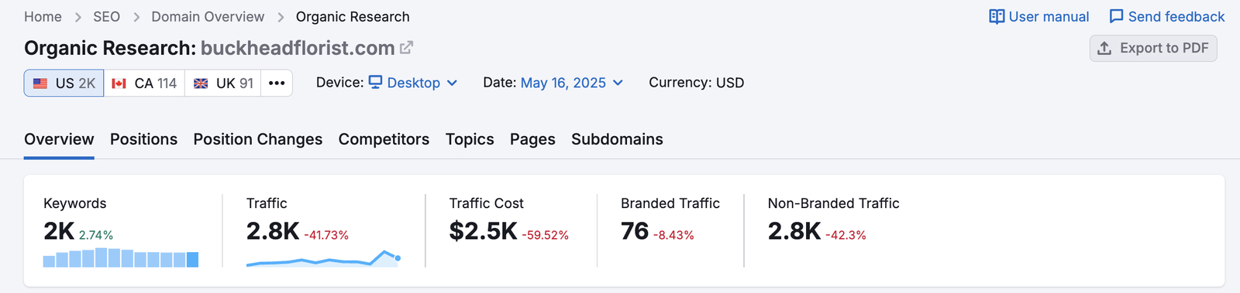Select the Canada flag database CA 114
The width and height of the screenshot is (1240, 293).
click(x=144, y=83)
